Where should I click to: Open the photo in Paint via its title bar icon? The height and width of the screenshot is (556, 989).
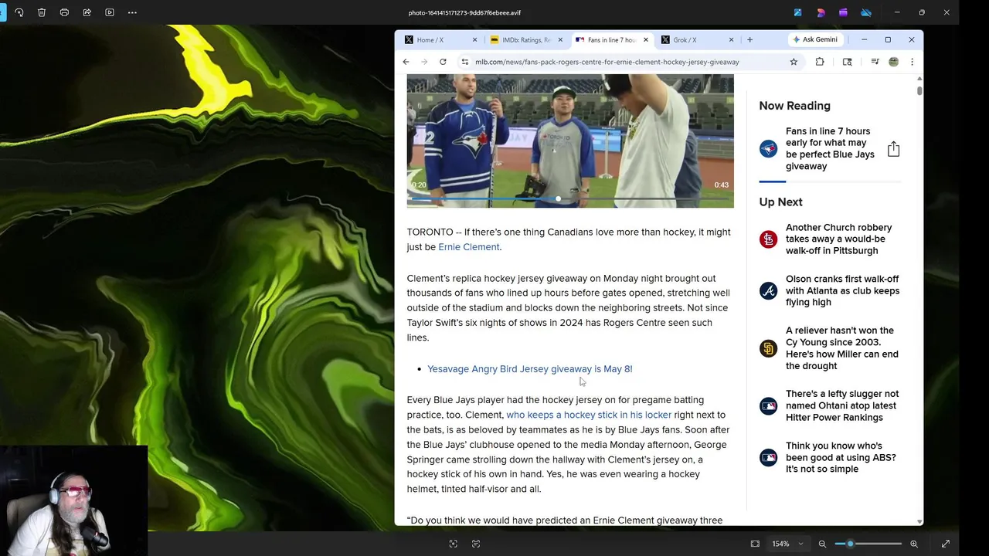(x=797, y=12)
